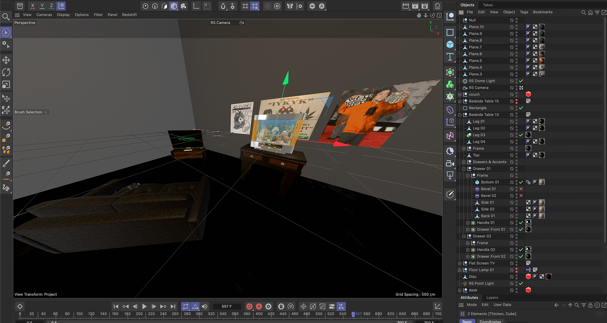607x323 pixels.
Task: Open Attributes Mode menu
Action: 472,305
